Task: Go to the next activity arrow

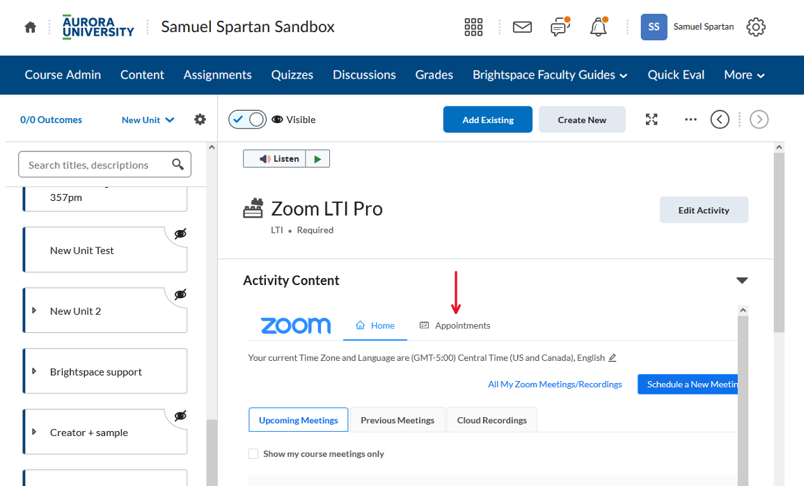Action: coord(759,120)
